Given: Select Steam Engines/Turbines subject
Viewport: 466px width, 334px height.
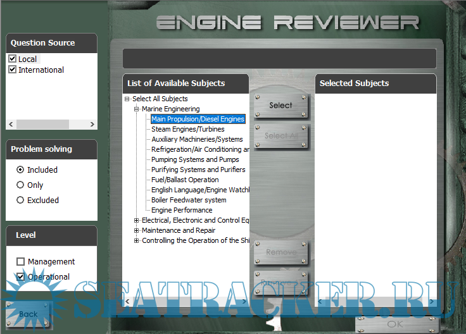Looking at the screenshot, I should coord(187,129).
